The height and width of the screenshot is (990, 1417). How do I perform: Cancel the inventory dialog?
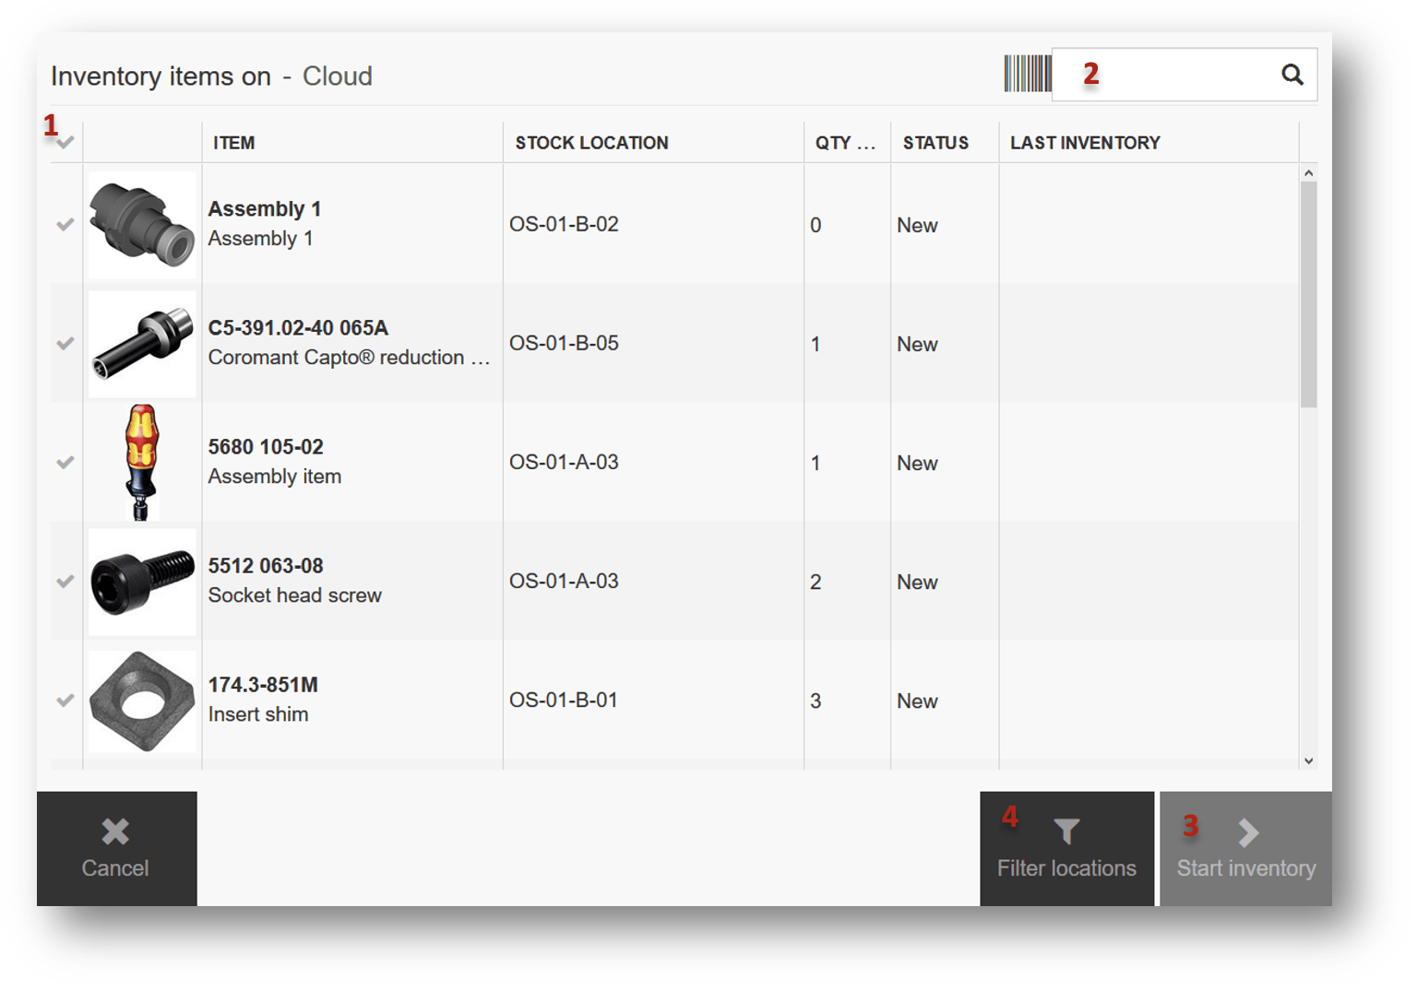coord(116,848)
